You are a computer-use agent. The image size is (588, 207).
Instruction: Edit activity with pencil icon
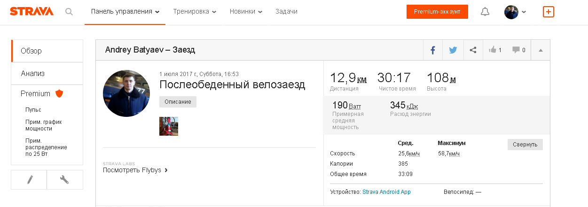tap(29, 179)
